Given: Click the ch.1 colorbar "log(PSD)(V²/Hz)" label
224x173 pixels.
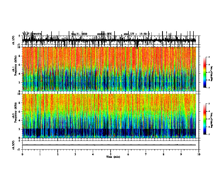Looking at the screenshot, I should (212, 73).
